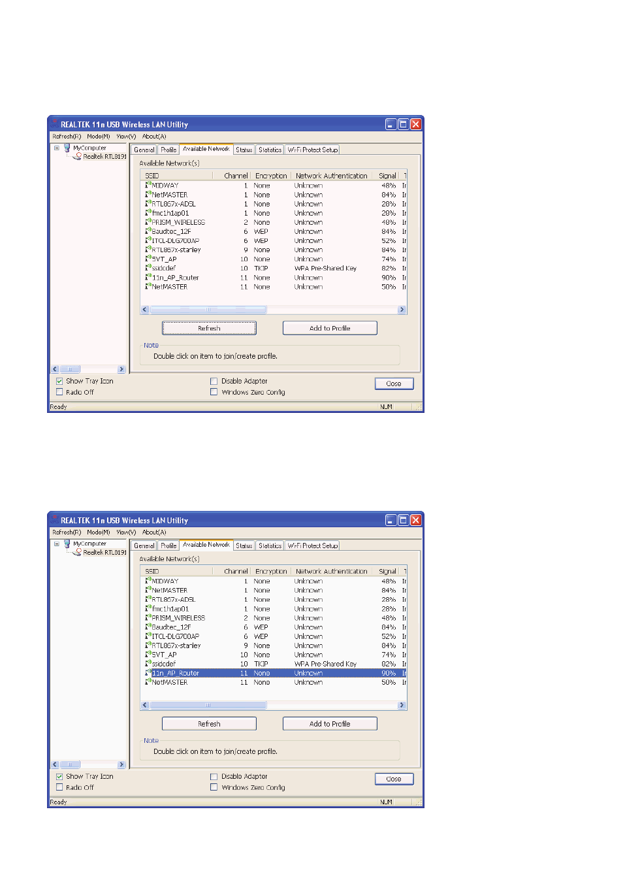Check Disable Adapter in upper window
The width and height of the screenshot is (623, 882).
click(214, 381)
